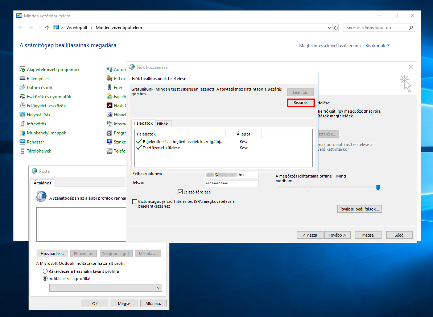This screenshot has height=317, width=433.
Task: Open Dátum és idő icon
Action: click(22, 88)
